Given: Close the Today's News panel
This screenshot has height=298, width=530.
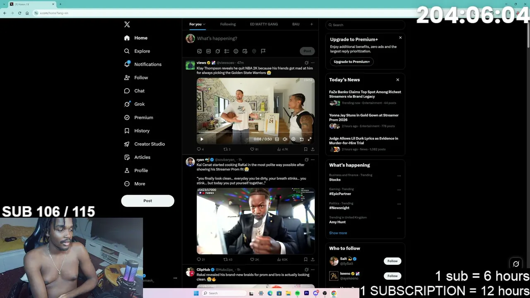Looking at the screenshot, I should (x=398, y=80).
